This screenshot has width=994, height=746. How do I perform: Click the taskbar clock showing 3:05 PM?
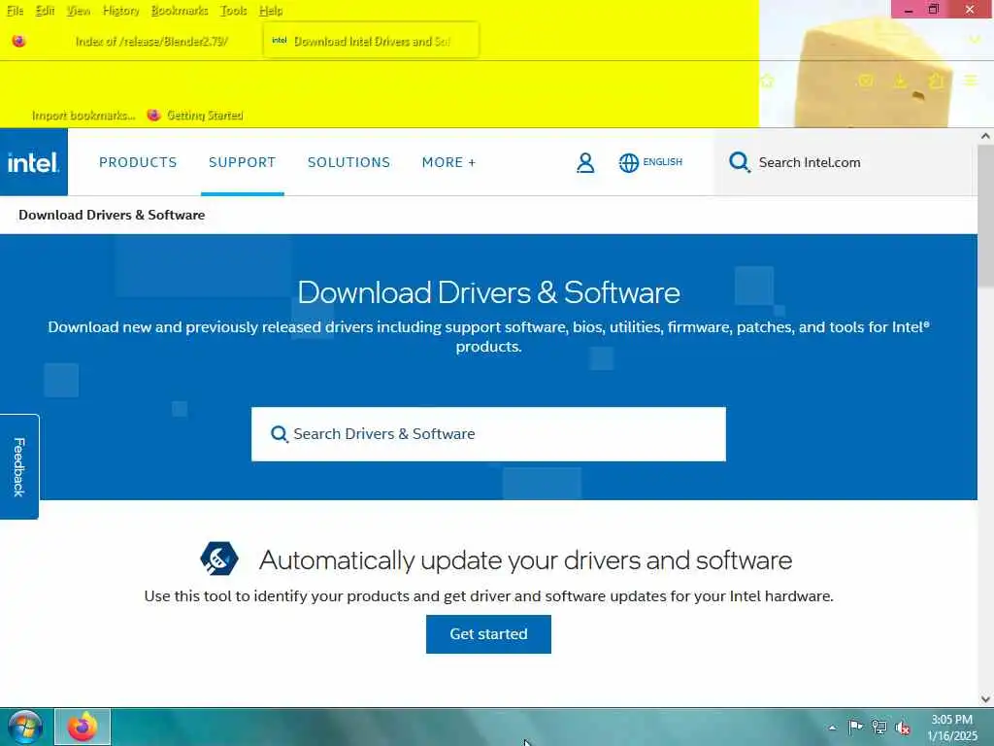pyautogui.click(x=951, y=728)
